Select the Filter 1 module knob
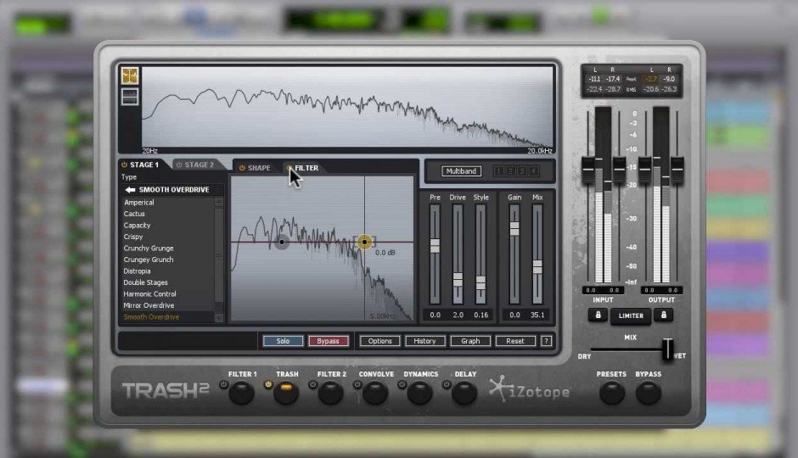798x458 pixels. [242, 394]
